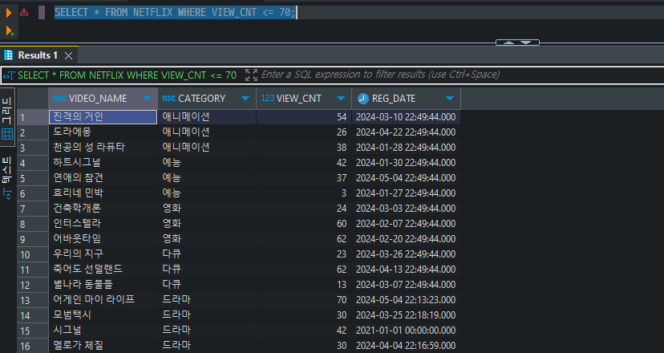Run the SQL statement with the execute arrow

pos(9,13)
